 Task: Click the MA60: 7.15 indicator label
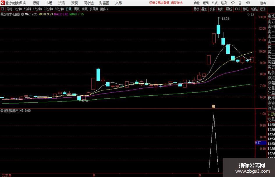[x=77, y=14]
